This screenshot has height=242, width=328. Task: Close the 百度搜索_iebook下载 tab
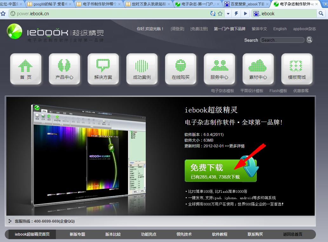pyautogui.click(x=267, y=4)
